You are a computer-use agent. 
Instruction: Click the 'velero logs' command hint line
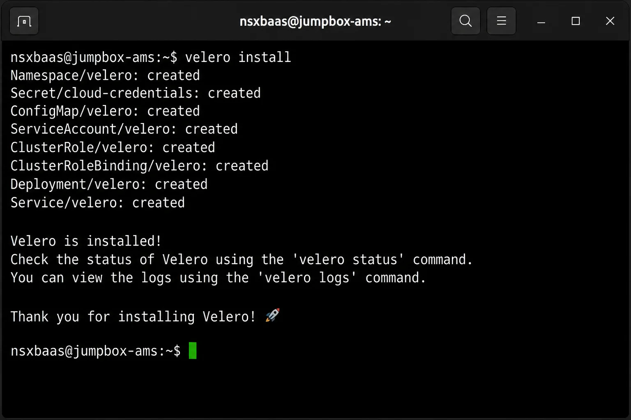tap(218, 278)
